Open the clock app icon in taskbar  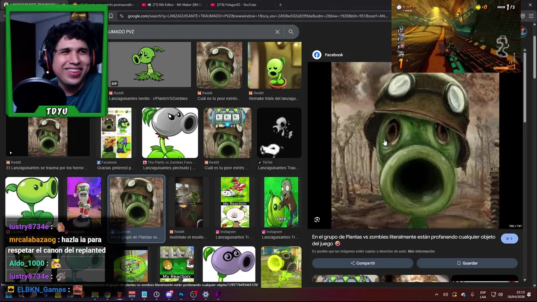[156, 294]
